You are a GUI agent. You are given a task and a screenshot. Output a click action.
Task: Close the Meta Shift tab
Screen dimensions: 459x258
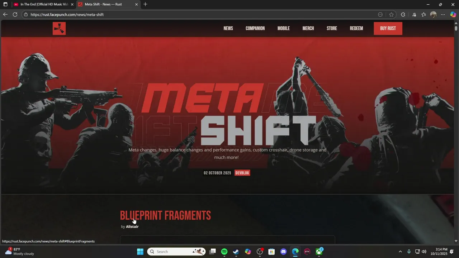[136, 4]
